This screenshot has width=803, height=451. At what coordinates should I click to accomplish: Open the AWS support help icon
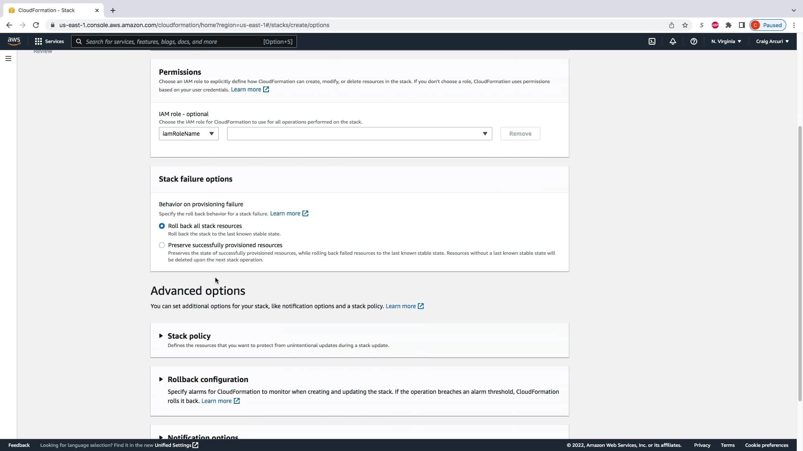click(x=694, y=41)
